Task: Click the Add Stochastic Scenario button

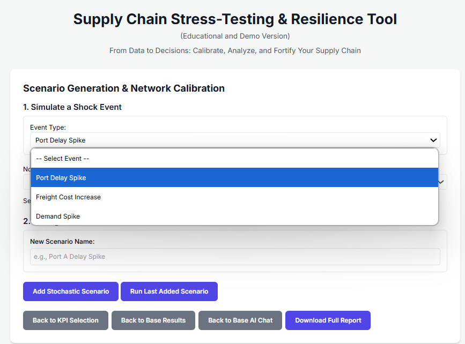Action: pos(71,291)
